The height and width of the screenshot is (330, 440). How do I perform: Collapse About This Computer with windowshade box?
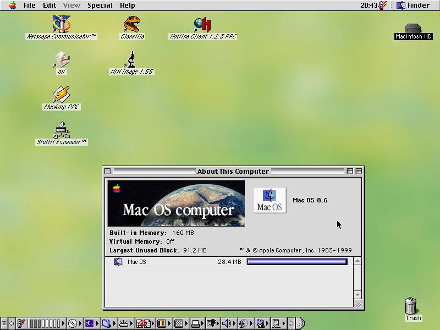[x=359, y=172]
